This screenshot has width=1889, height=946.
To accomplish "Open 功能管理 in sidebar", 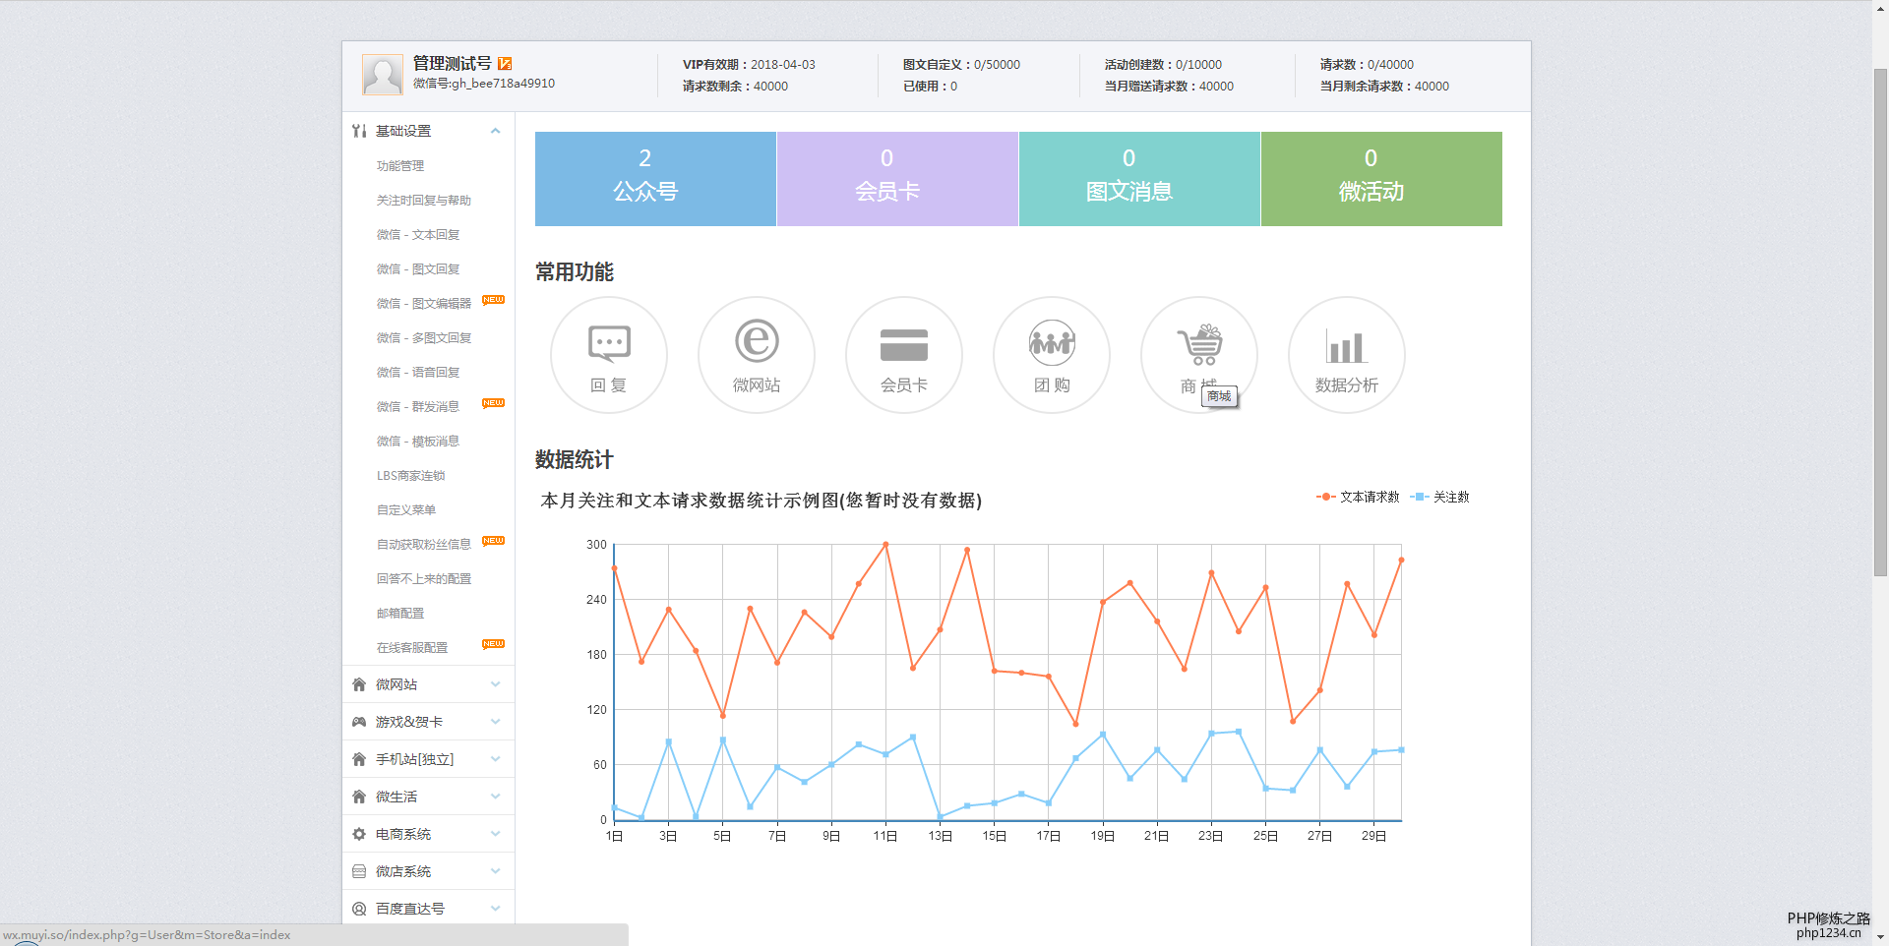I will click(x=400, y=166).
